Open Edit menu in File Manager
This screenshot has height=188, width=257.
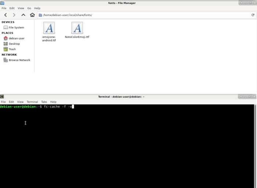pos(12,8)
